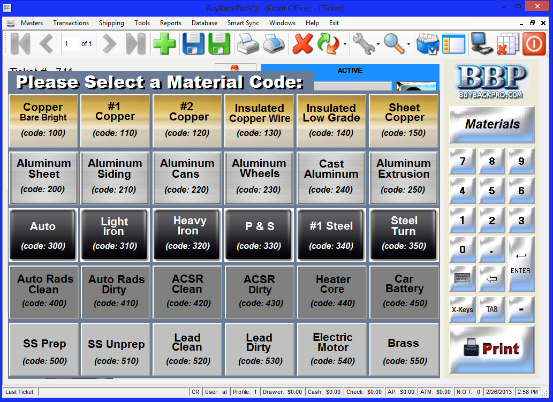Screen dimensions: 553x402
Task: Click the green plus add-new-ticket icon
Action: (164, 44)
